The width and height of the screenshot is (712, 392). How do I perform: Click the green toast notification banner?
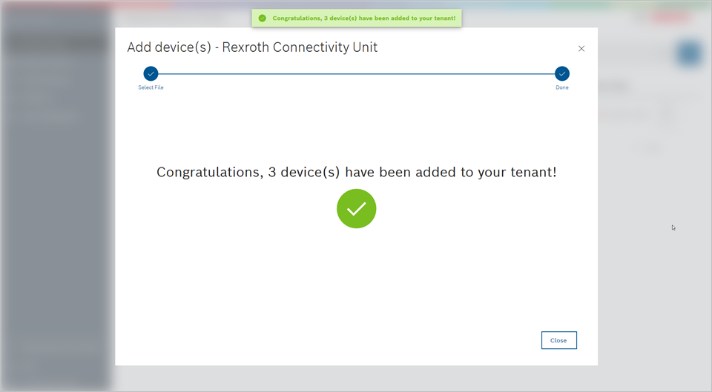(x=357, y=18)
